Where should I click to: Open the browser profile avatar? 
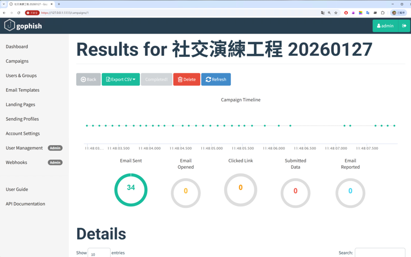399,12
